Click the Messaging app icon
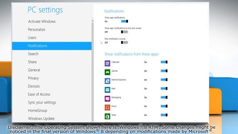 pos(107,99)
